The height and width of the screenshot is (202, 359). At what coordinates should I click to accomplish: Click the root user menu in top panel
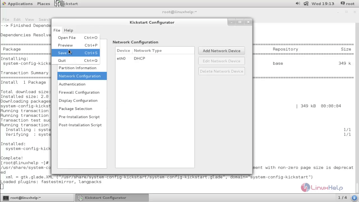(350, 4)
